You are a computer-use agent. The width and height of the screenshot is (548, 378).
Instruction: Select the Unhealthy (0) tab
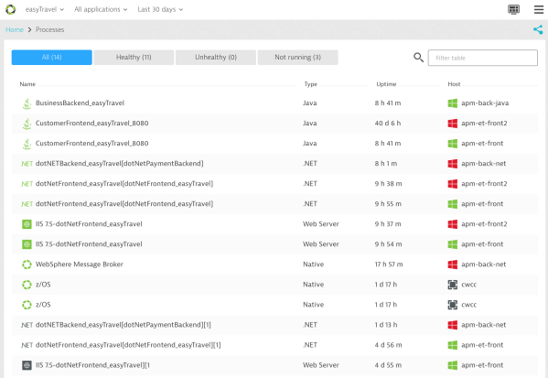216,58
